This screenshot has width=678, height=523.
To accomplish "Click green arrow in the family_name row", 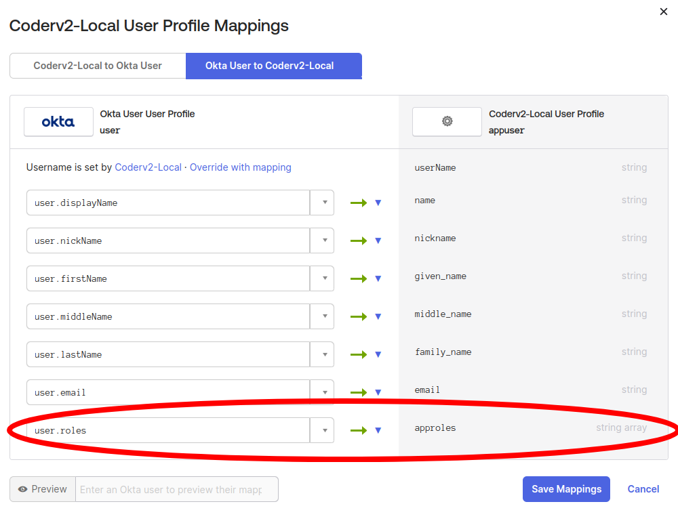I will pos(359,354).
